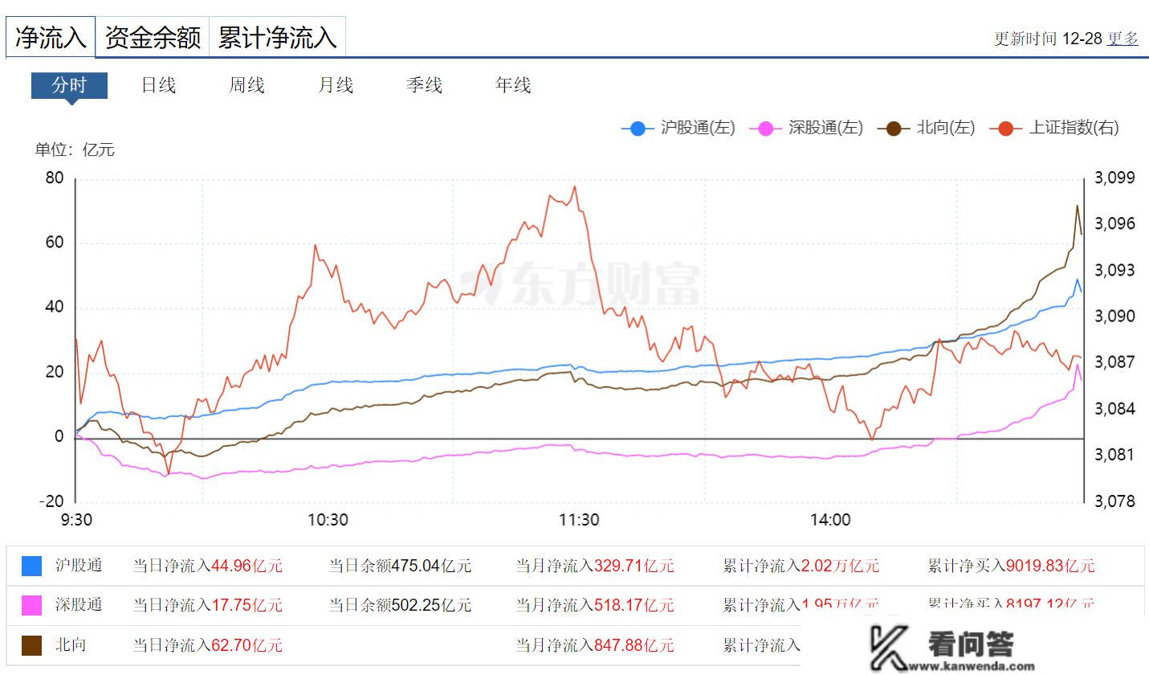
Task: Open the 累计净流入 tab
Action: click(x=277, y=37)
